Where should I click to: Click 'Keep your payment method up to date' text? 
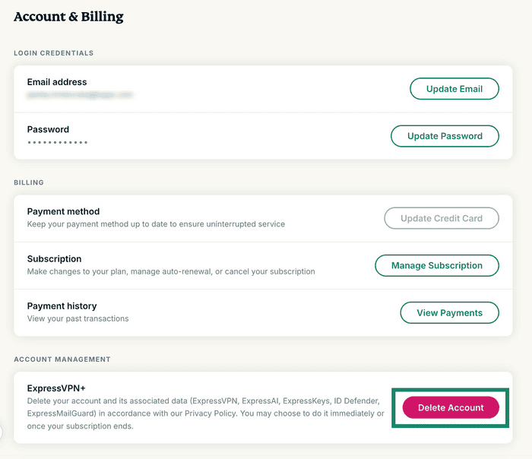[156, 224]
